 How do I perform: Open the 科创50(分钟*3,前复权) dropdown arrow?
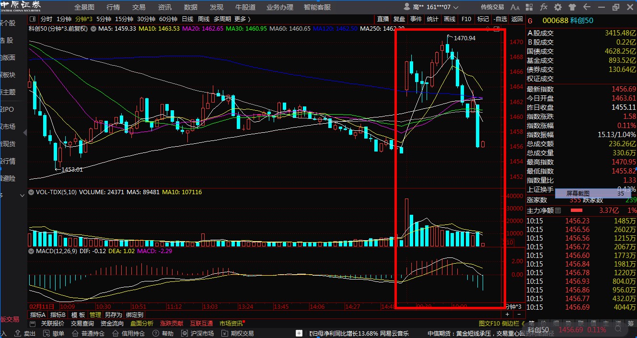pyautogui.click(x=93, y=29)
